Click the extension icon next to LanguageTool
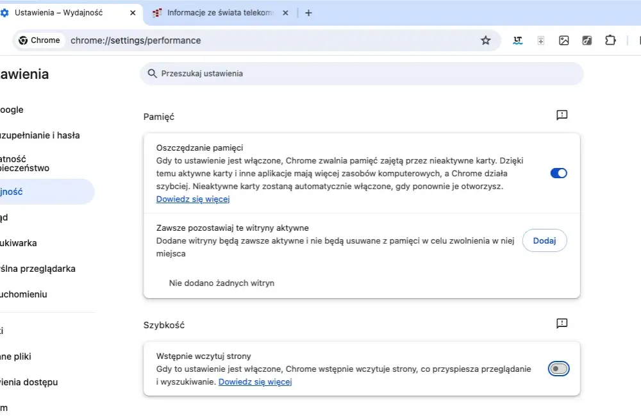The image size is (641, 418). pyautogui.click(x=540, y=40)
